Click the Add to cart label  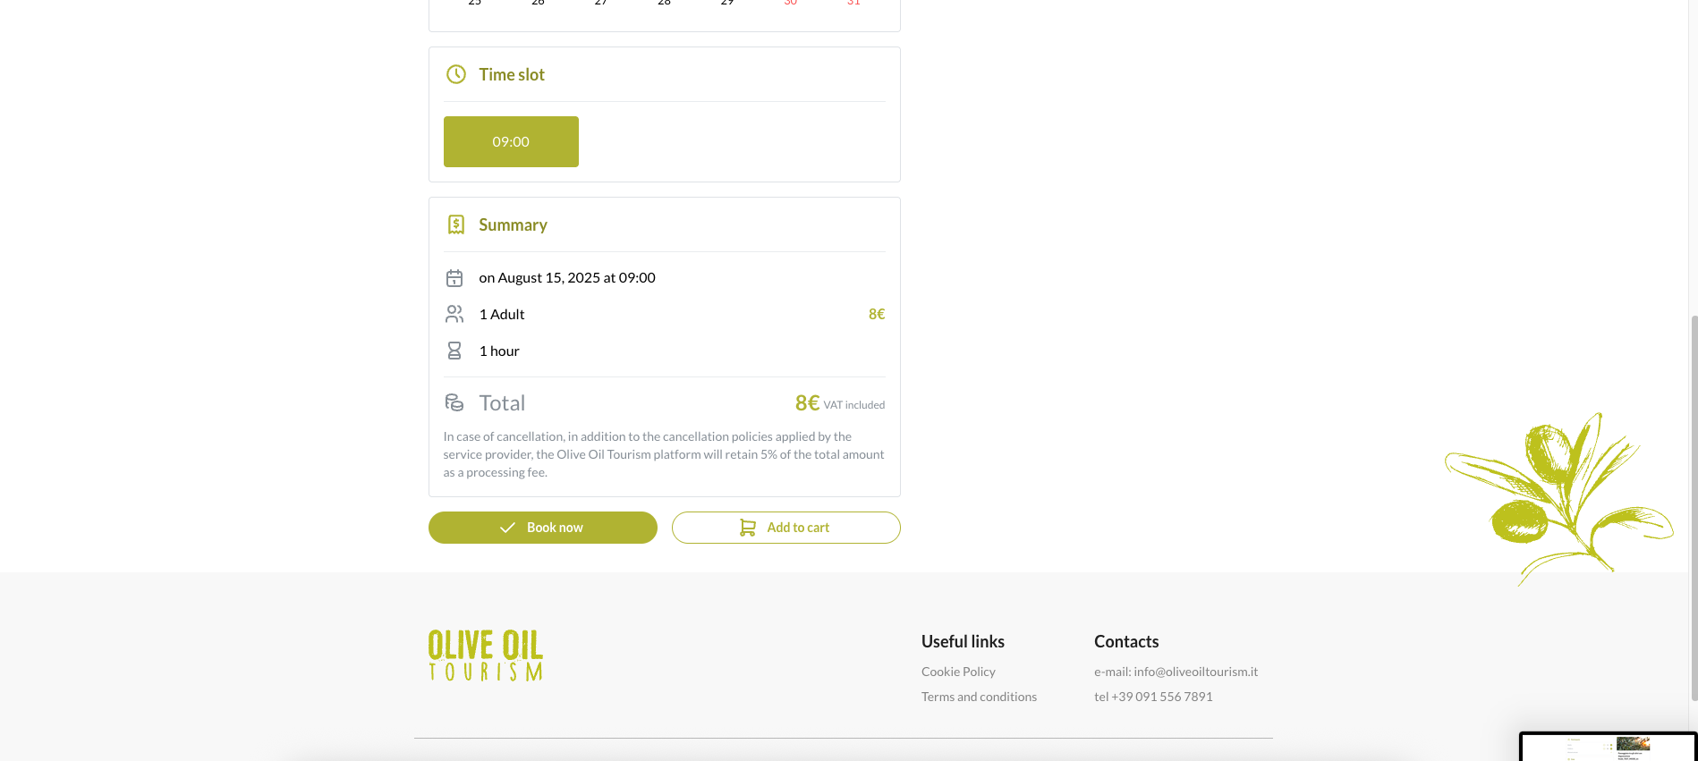click(x=798, y=528)
